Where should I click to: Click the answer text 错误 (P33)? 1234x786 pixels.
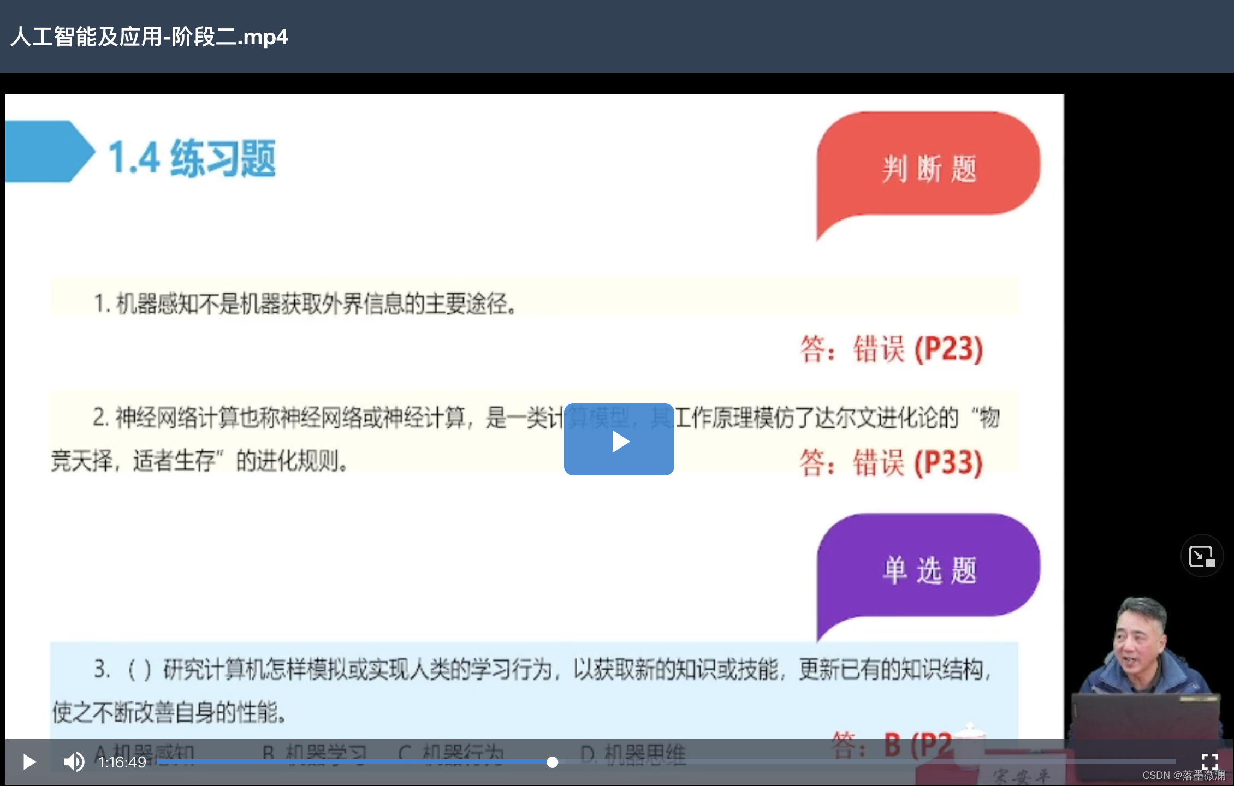click(917, 463)
